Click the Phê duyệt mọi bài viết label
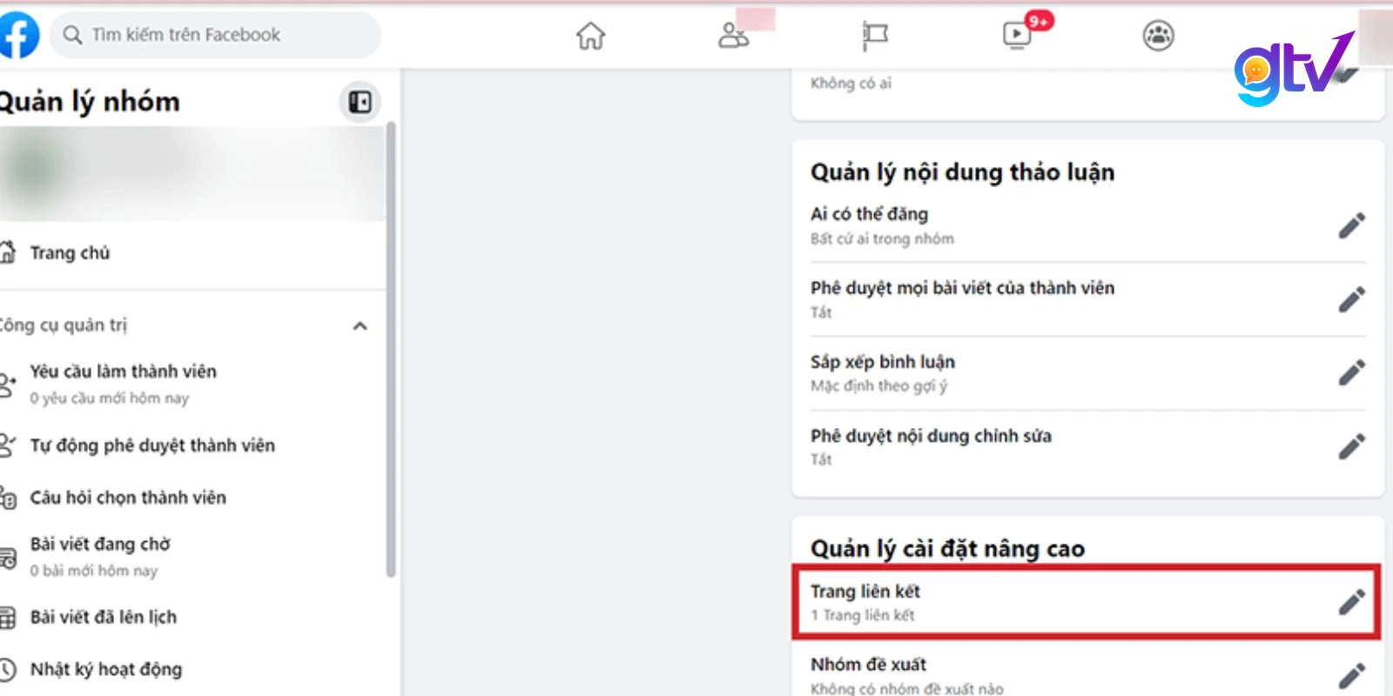Image resolution: width=1393 pixels, height=696 pixels. click(x=962, y=288)
